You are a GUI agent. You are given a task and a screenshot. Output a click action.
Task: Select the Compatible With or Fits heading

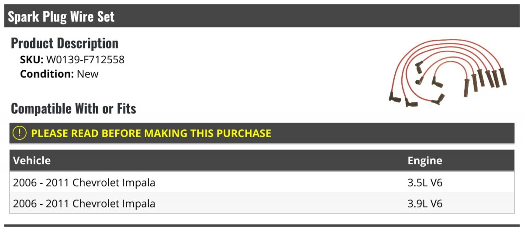tap(73, 108)
